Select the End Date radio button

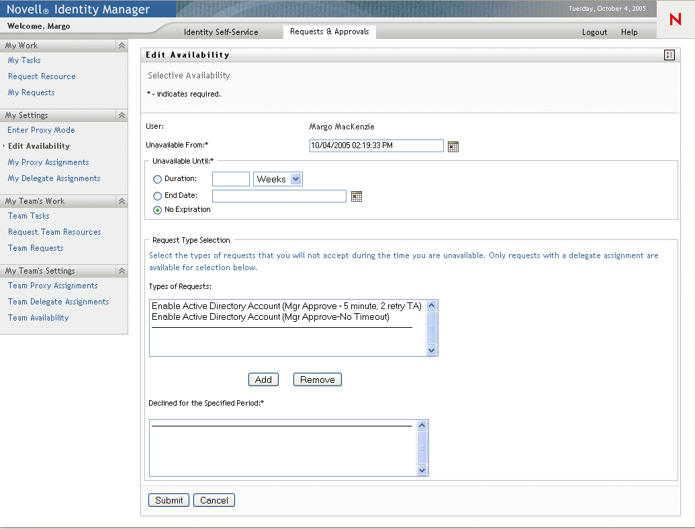pyautogui.click(x=157, y=196)
